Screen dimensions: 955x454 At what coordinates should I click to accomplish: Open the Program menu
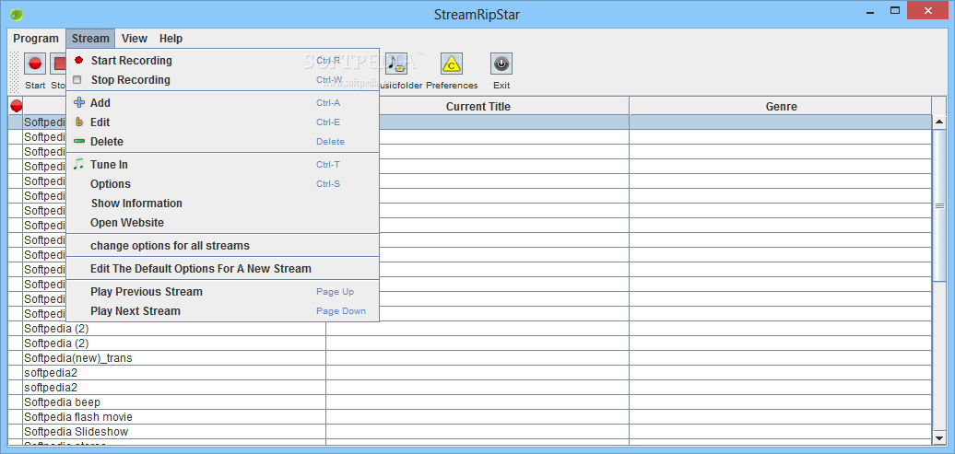(36, 39)
